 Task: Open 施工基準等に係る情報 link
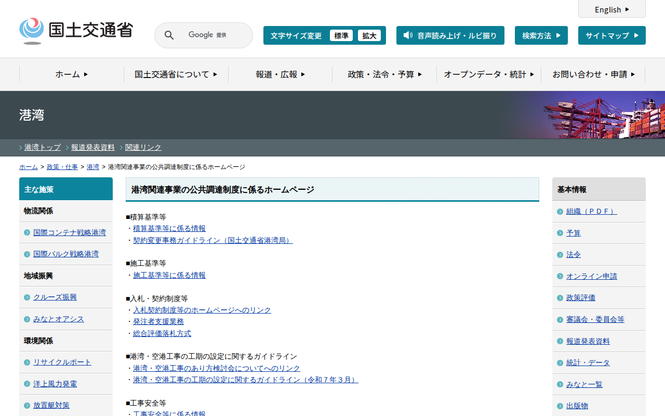(x=169, y=275)
